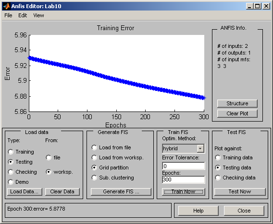
Task: Open the View menu
Action: pos(38,15)
